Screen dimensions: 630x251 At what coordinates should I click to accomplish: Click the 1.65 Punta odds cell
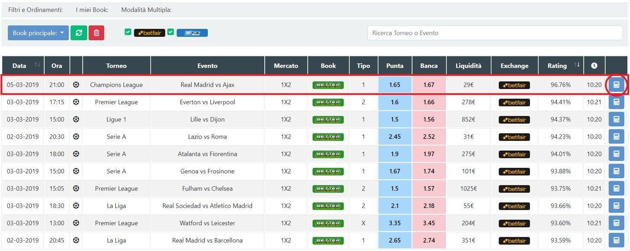tap(395, 85)
